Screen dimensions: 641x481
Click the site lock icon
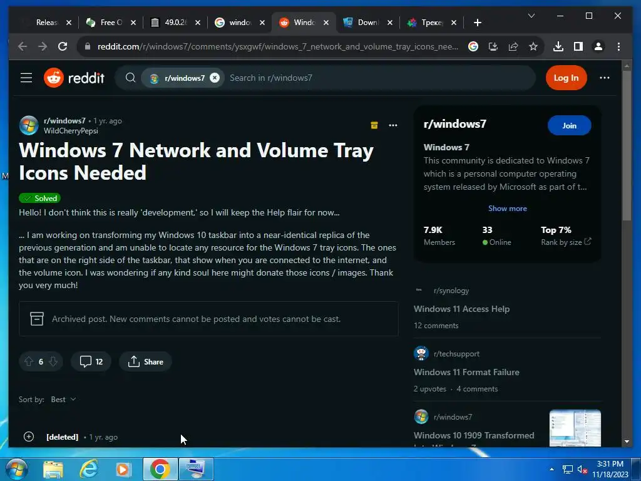(x=87, y=46)
